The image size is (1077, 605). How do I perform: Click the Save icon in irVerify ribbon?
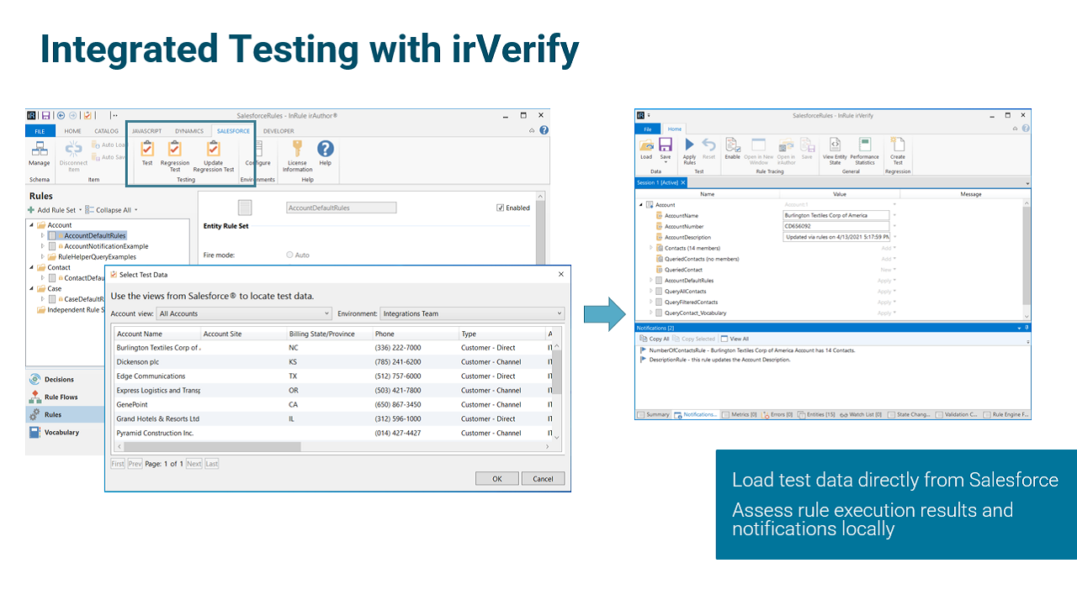(x=666, y=145)
